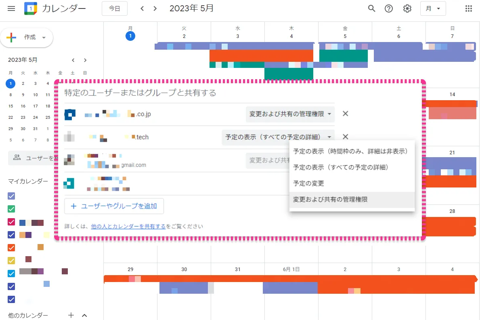Select day 1 highlighted in the mini calendar
This screenshot has width=480, height=320.
click(11, 83)
